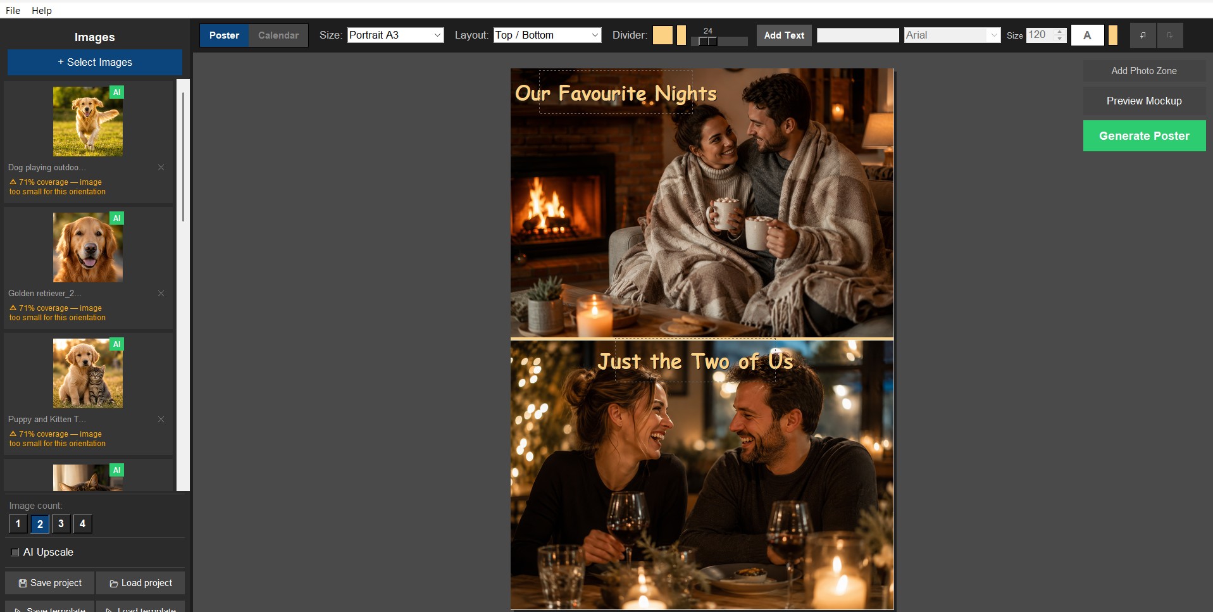Click the text entry field beside Add Text
This screenshot has height=612, width=1213.
click(858, 35)
